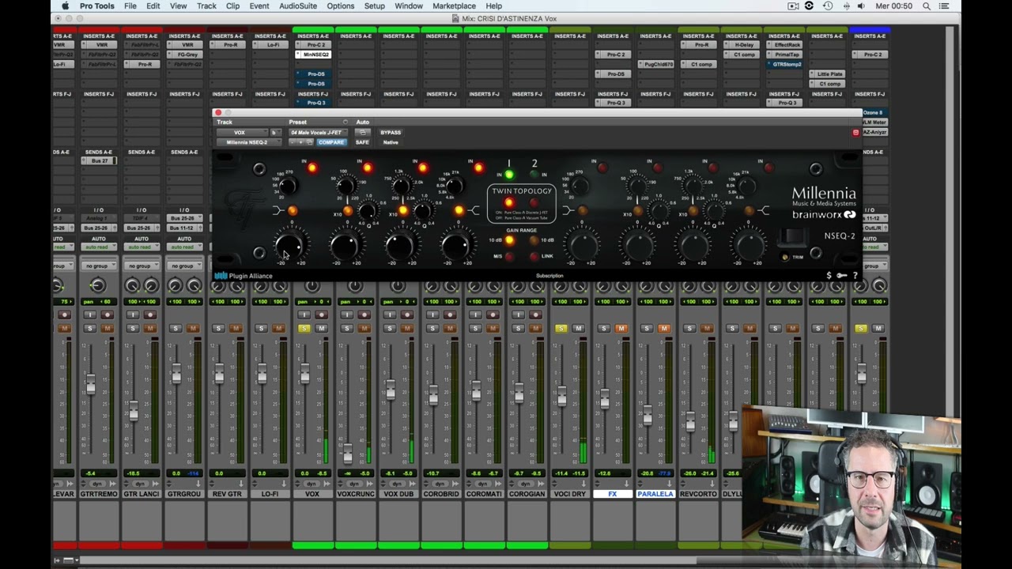Click channel 1 high band gain knob
The image size is (1012, 569).
(x=455, y=246)
